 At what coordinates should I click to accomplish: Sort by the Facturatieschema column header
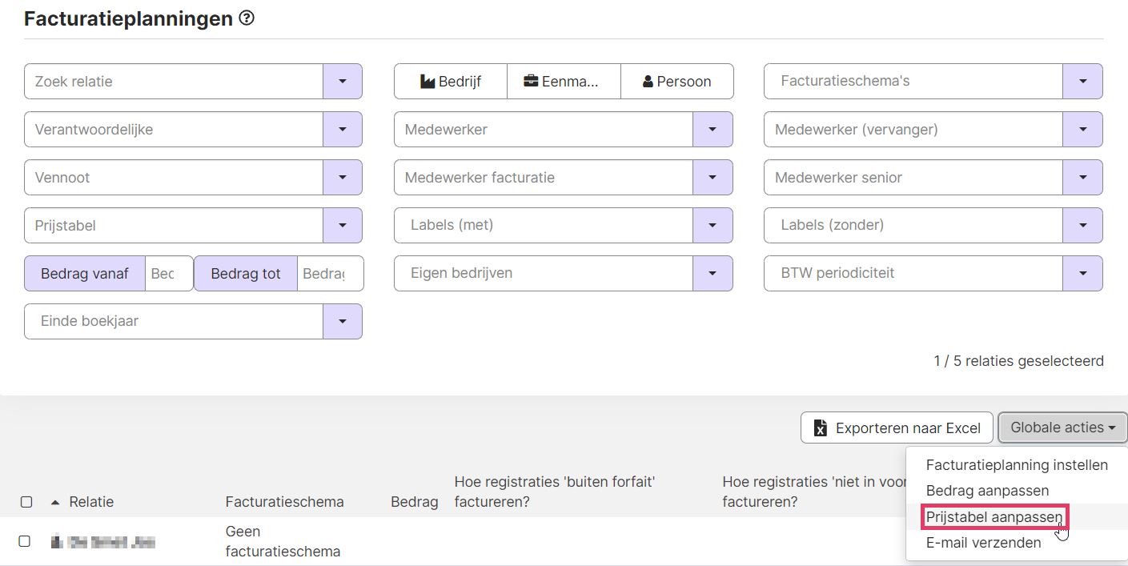(x=284, y=502)
